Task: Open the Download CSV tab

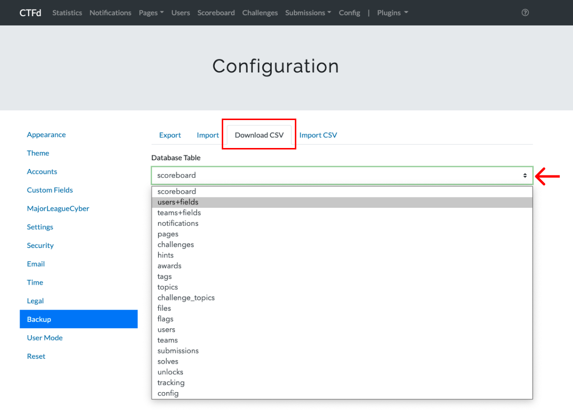Action: tap(259, 135)
